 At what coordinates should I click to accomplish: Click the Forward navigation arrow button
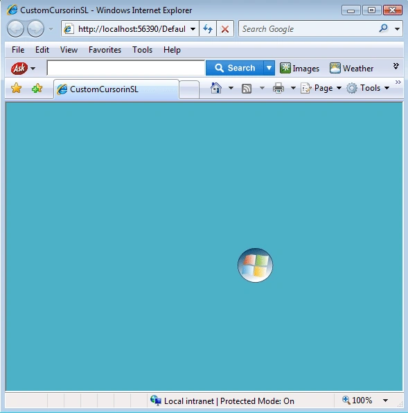point(36,28)
